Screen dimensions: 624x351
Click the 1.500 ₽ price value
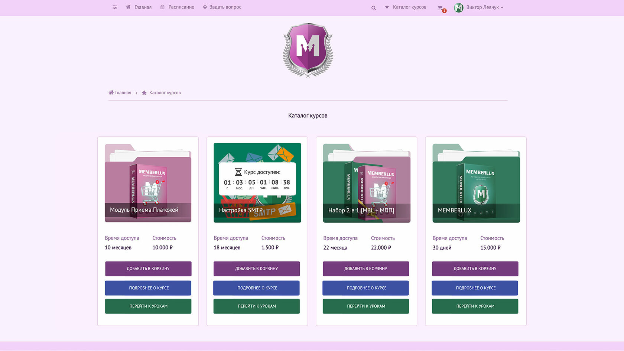click(270, 247)
